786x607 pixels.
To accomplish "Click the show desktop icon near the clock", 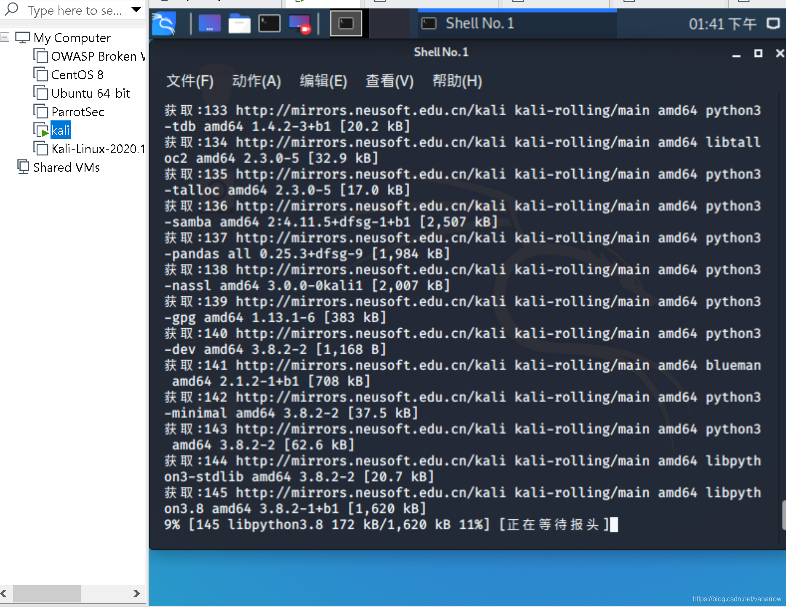I will click(774, 24).
